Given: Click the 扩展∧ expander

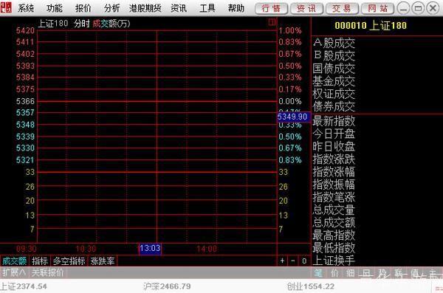Looking at the screenshot, I should [14, 272].
